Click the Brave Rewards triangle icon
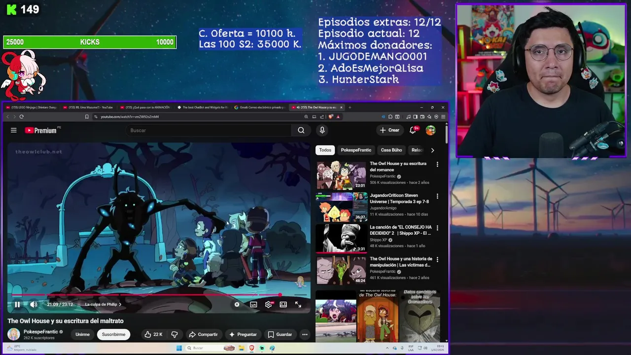Viewport: 631px width, 355px height. click(x=338, y=117)
